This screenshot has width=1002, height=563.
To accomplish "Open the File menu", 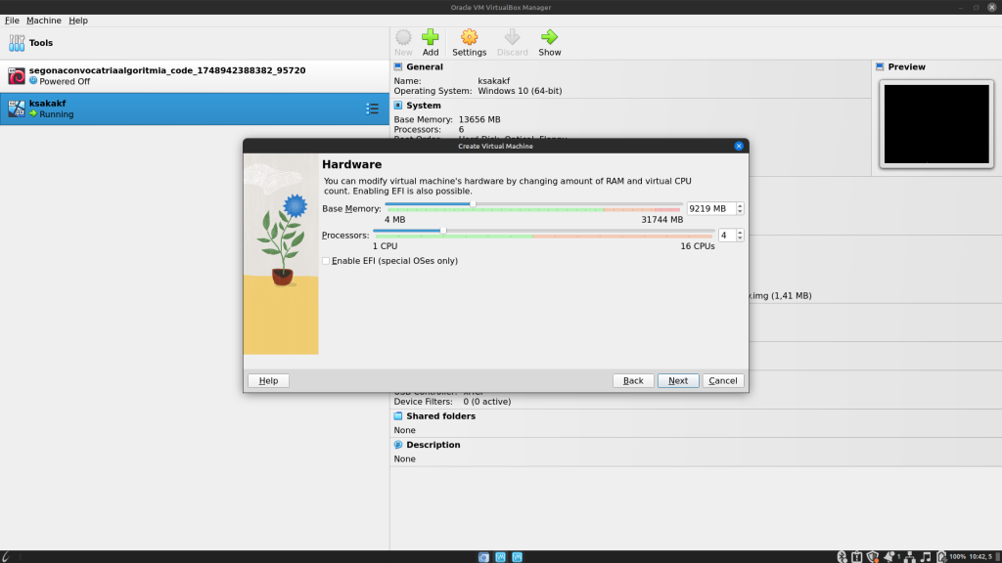I will pos(12,21).
